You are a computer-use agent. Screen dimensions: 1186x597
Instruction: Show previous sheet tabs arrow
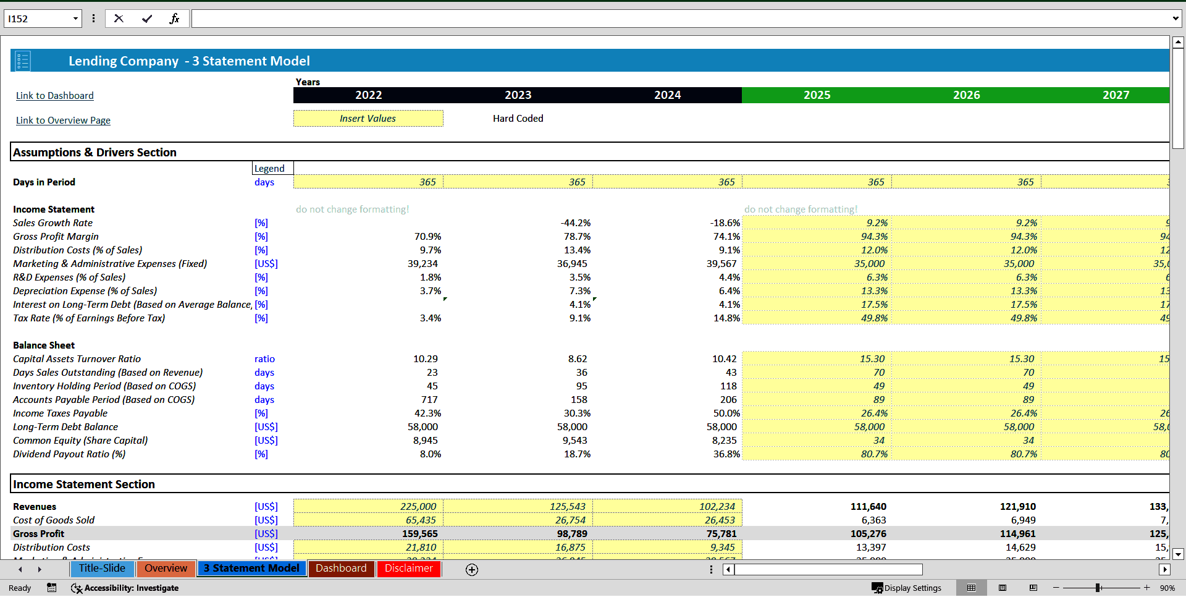(x=20, y=569)
